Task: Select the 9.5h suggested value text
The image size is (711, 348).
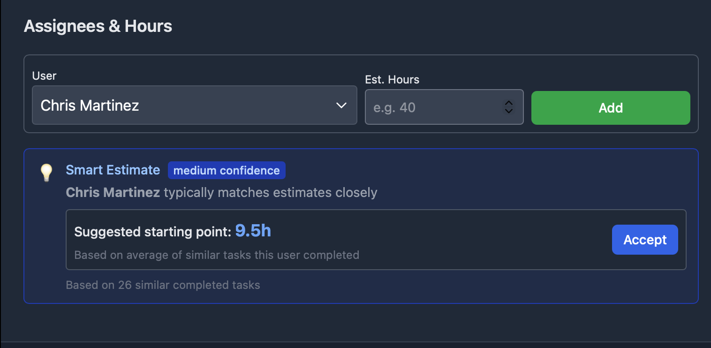Action: click(x=253, y=230)
